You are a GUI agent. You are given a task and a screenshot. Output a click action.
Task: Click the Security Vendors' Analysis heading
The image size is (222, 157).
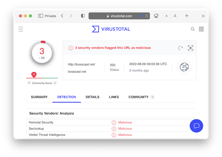(52, 113)
